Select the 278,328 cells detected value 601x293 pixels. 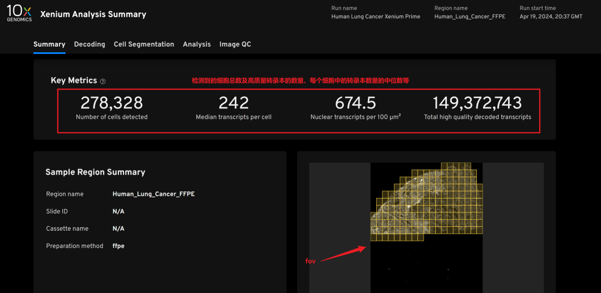click(x=111, y=103)
